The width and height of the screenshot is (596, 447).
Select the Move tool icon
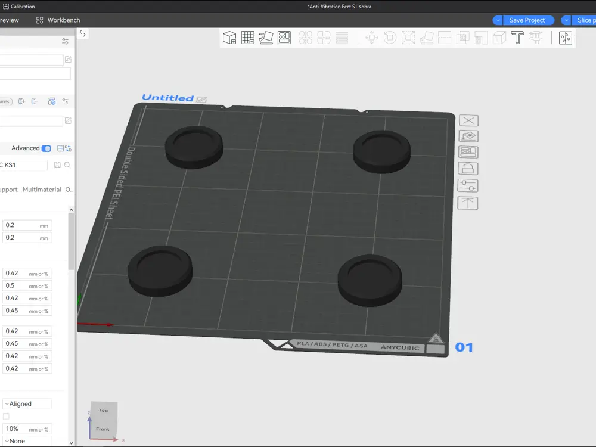click(372, 38)
